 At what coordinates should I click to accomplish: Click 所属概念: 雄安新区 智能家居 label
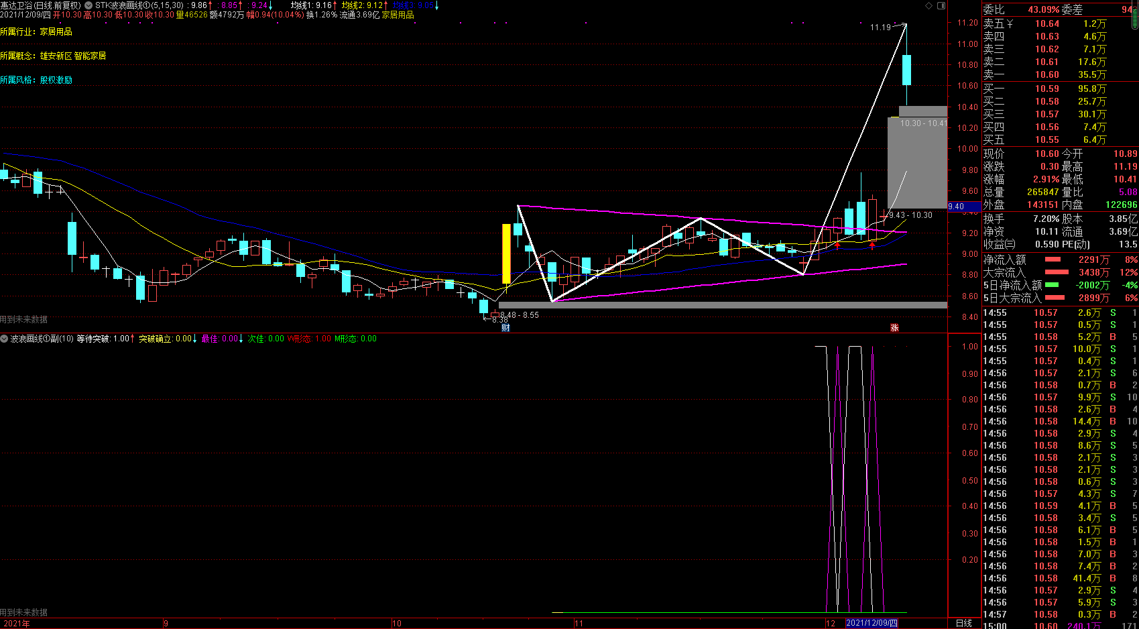point(53,56)
